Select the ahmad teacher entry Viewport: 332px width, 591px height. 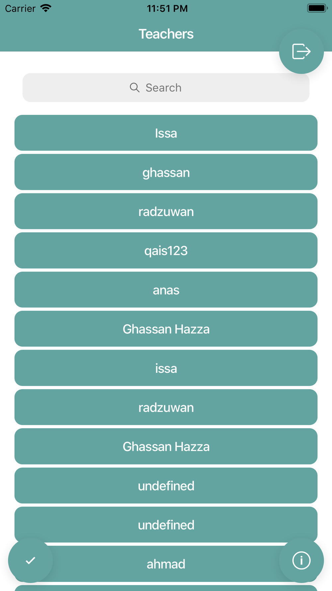[x=166, y=564]
